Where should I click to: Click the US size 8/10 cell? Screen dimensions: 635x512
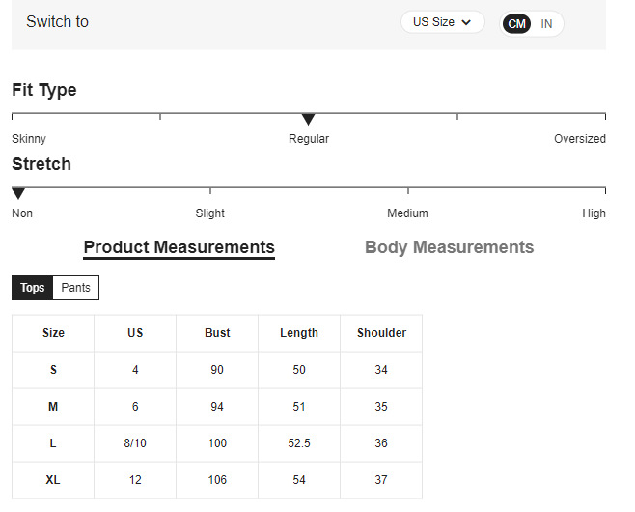tap(135, 443)
